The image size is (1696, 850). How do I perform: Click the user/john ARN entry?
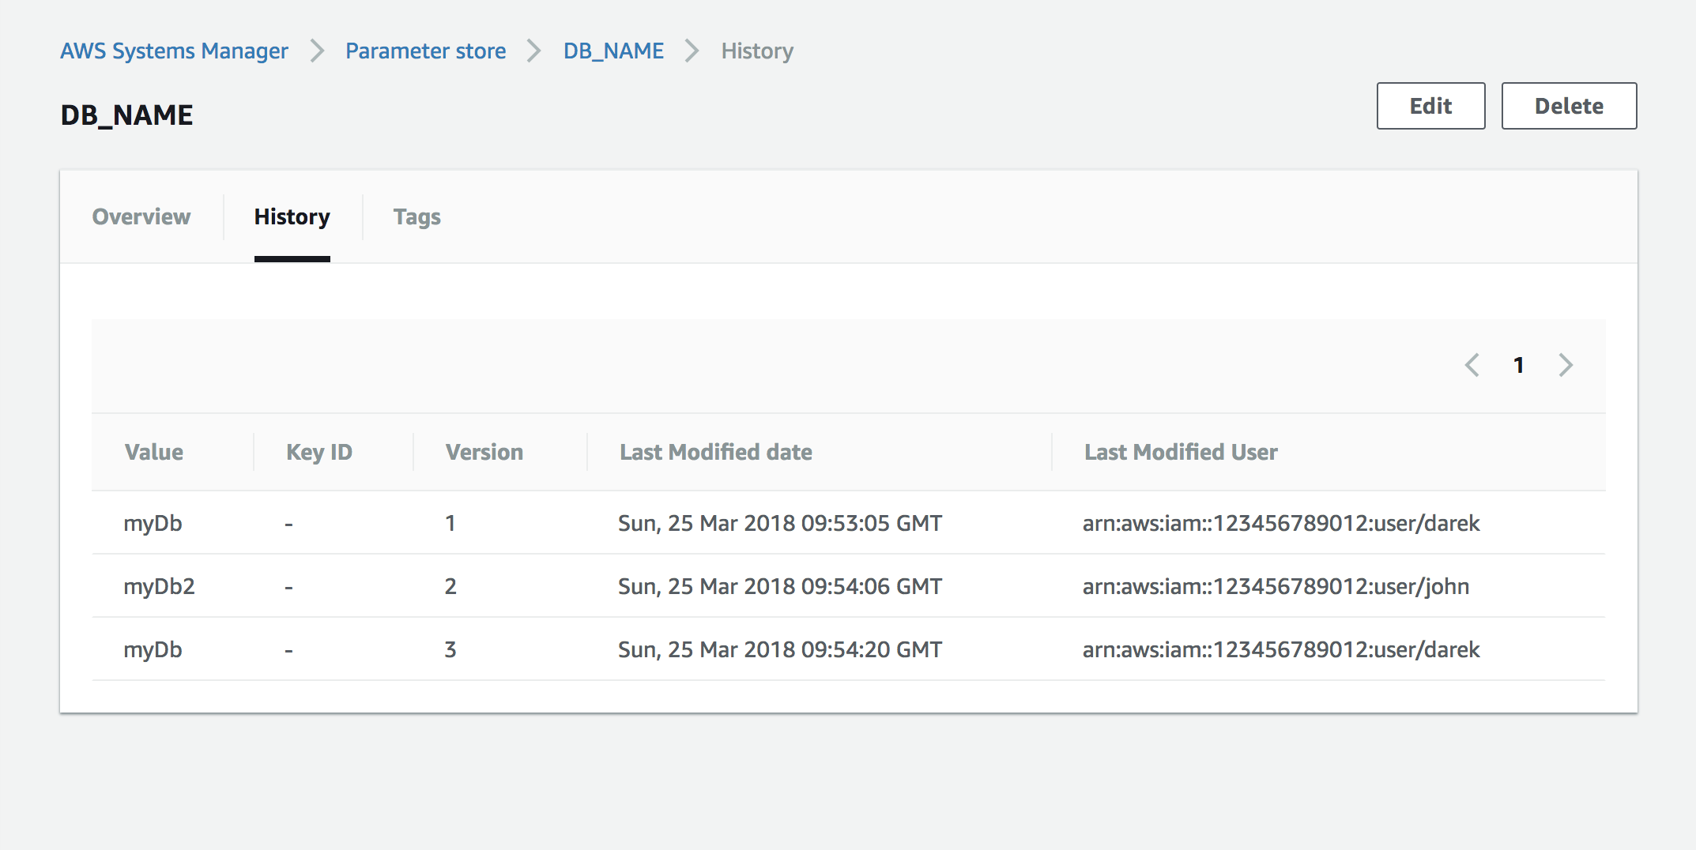coord(1276,586)
